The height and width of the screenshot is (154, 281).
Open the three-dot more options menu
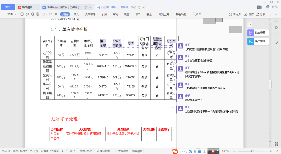pyautogui.click(x=271, y=14)
